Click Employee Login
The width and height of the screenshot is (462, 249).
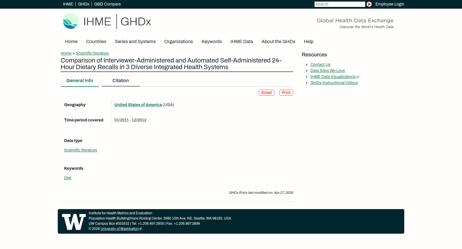pyautogui.click(x=390, y=4)
